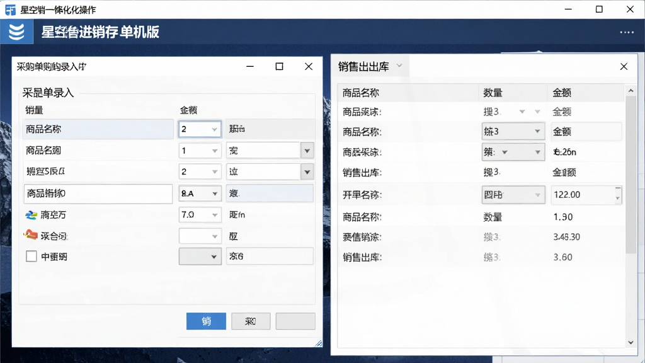Click the resize grip at dialog corner
Viewport: 645px width, 363px height.
pyautogui.click(x=318, y=343)
